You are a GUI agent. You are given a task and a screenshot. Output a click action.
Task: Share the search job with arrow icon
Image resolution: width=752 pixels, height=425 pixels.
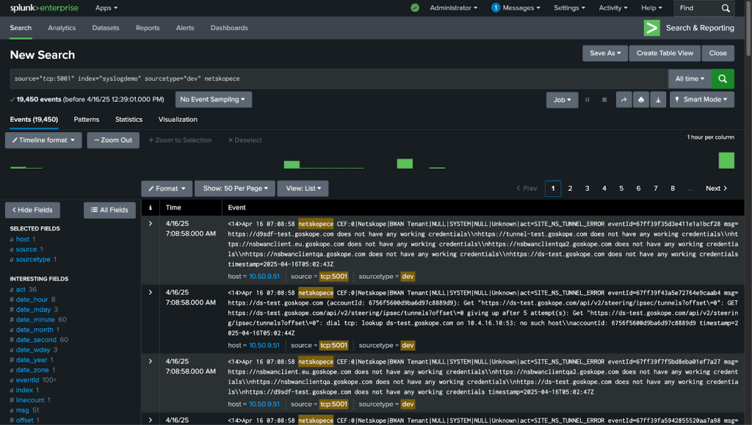[623, 100]
